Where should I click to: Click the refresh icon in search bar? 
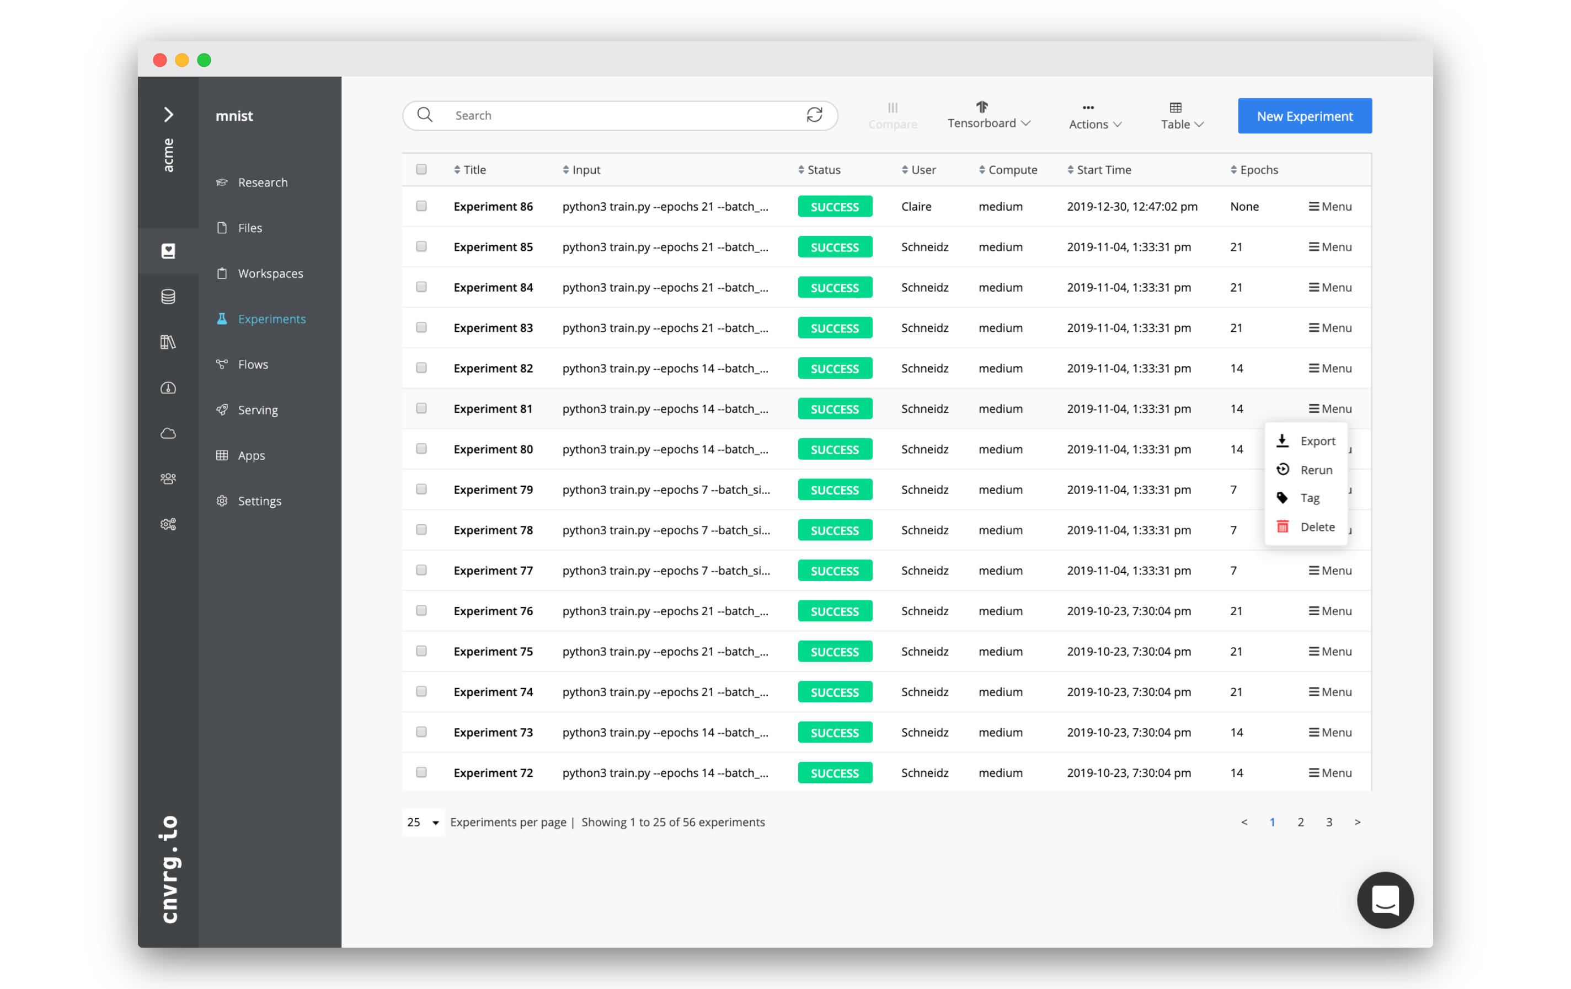tap(816, 115)
